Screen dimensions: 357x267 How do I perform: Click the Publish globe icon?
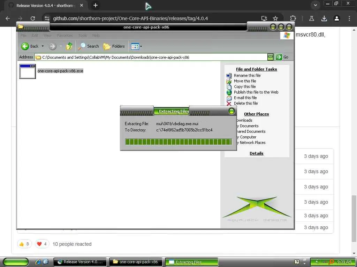coord(229,92)
